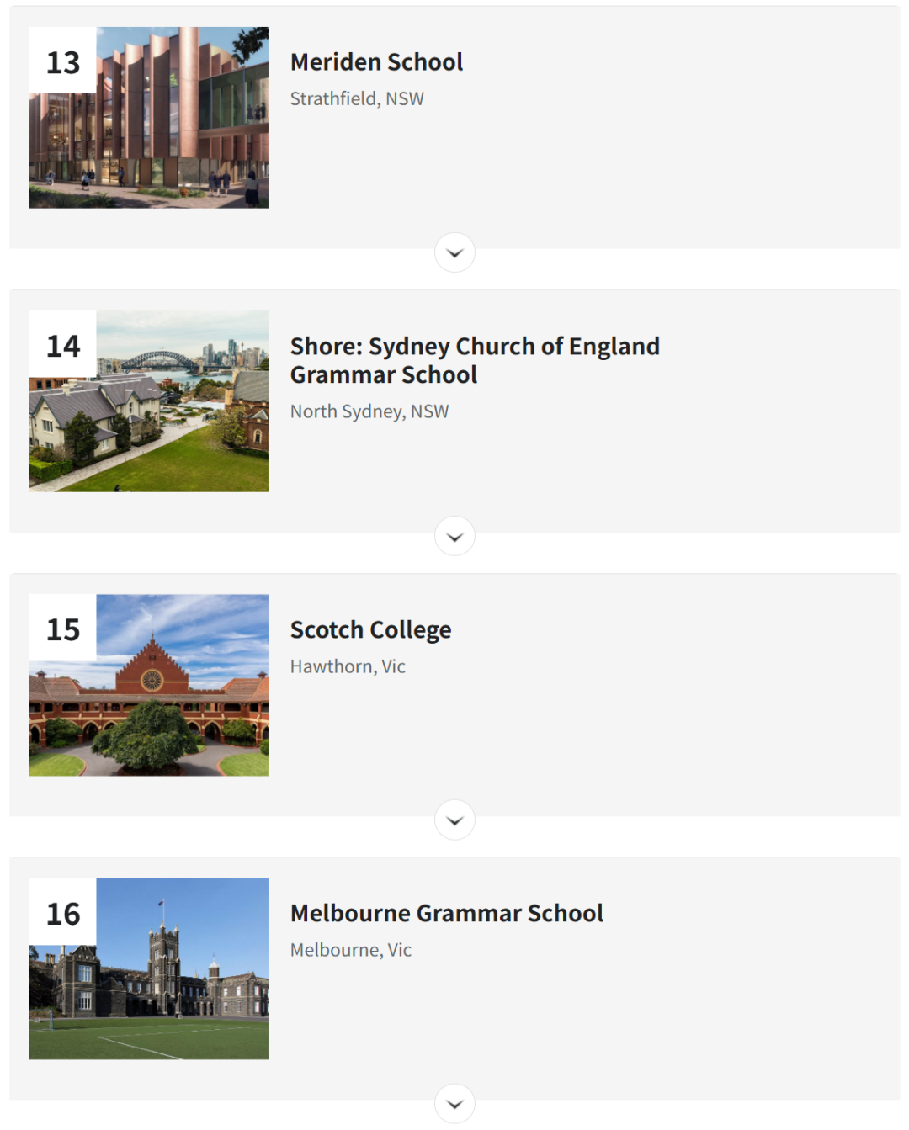Click the Scotch College heading
Screen dimensions: 909x1130
(x=370, y=630)
